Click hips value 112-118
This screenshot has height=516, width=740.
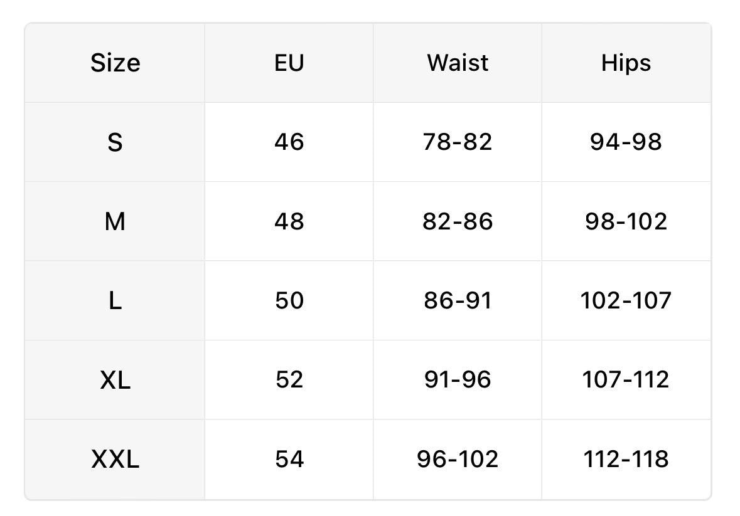coord(626,460)
